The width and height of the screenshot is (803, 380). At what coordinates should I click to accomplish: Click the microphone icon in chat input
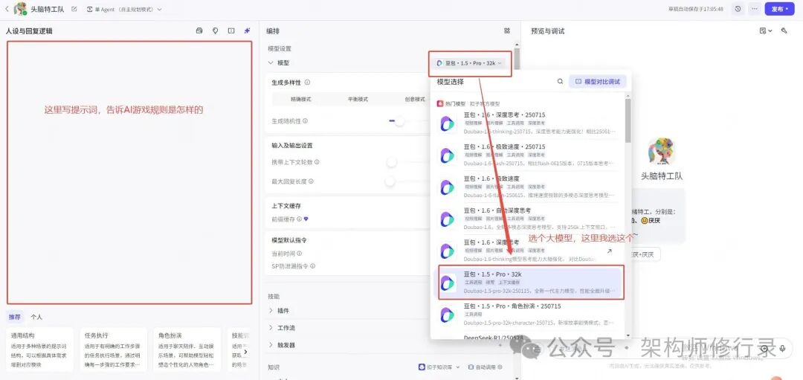(x=782, y=349)
